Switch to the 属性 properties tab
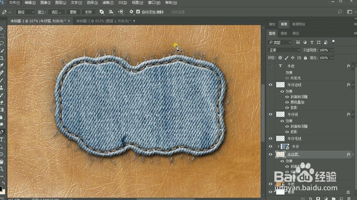Viewport: 357px width, 200px height. [272, 24]
